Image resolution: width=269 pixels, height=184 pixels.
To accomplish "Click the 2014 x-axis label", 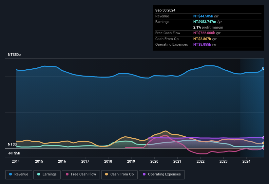I will click(x=16, y=161).
